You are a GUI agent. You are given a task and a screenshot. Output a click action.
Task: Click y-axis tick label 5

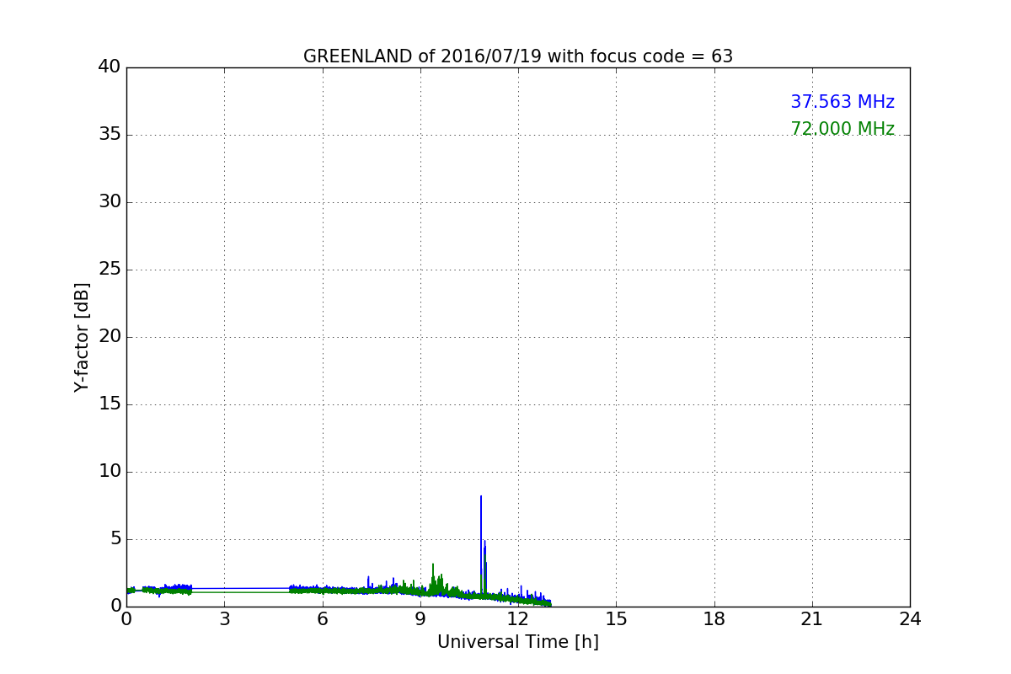[x=115, y=539]
